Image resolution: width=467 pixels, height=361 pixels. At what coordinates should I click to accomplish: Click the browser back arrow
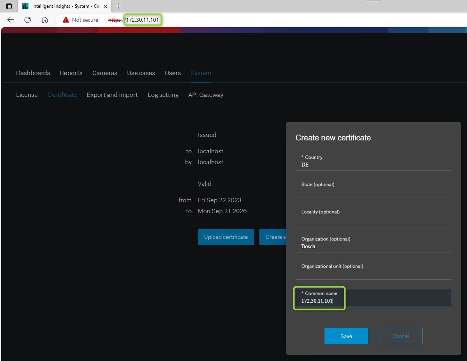point(11,20)
